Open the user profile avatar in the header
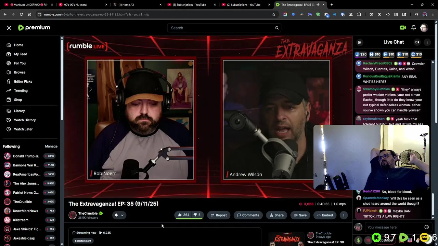 424,28
